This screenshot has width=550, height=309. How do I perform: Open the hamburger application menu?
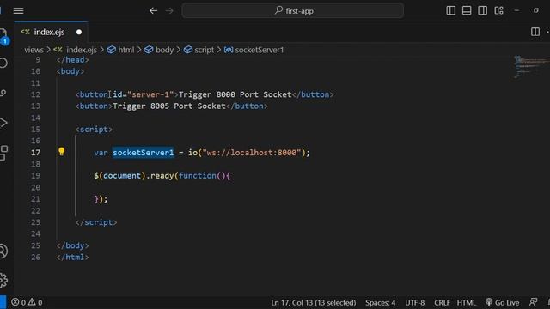click(x=18, y=11)
